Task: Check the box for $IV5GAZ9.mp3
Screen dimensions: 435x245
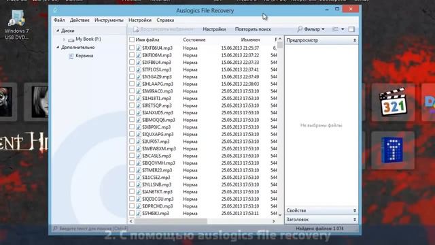Action: click(132, 77)
